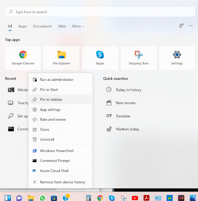This screenshot has width=198, height=201.
Task: Select Remove from device history
Action: tap(60, 182)
